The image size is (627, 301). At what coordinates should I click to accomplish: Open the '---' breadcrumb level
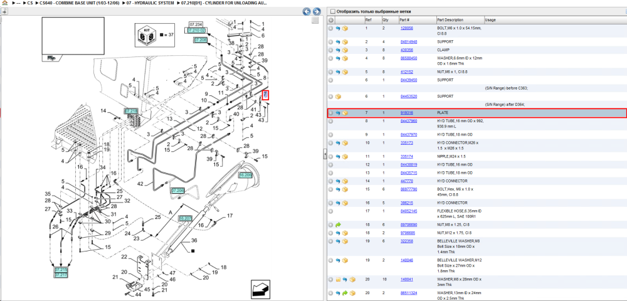pyautogui.click(x=18, y=3)
